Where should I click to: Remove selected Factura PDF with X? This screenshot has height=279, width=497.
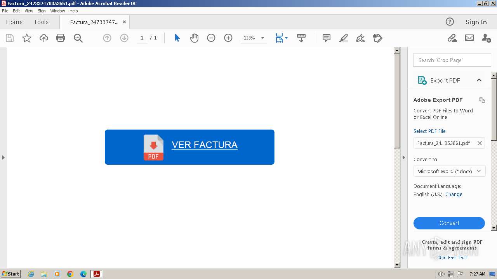tap(480, 143)
